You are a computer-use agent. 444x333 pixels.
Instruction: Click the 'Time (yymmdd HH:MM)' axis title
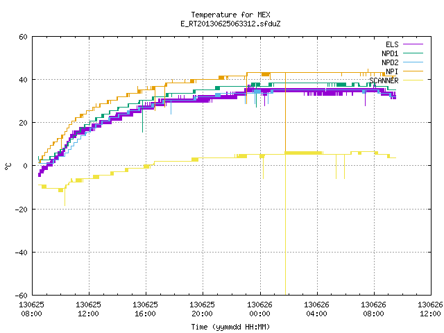pyautogui.click(x=230, y=327)
